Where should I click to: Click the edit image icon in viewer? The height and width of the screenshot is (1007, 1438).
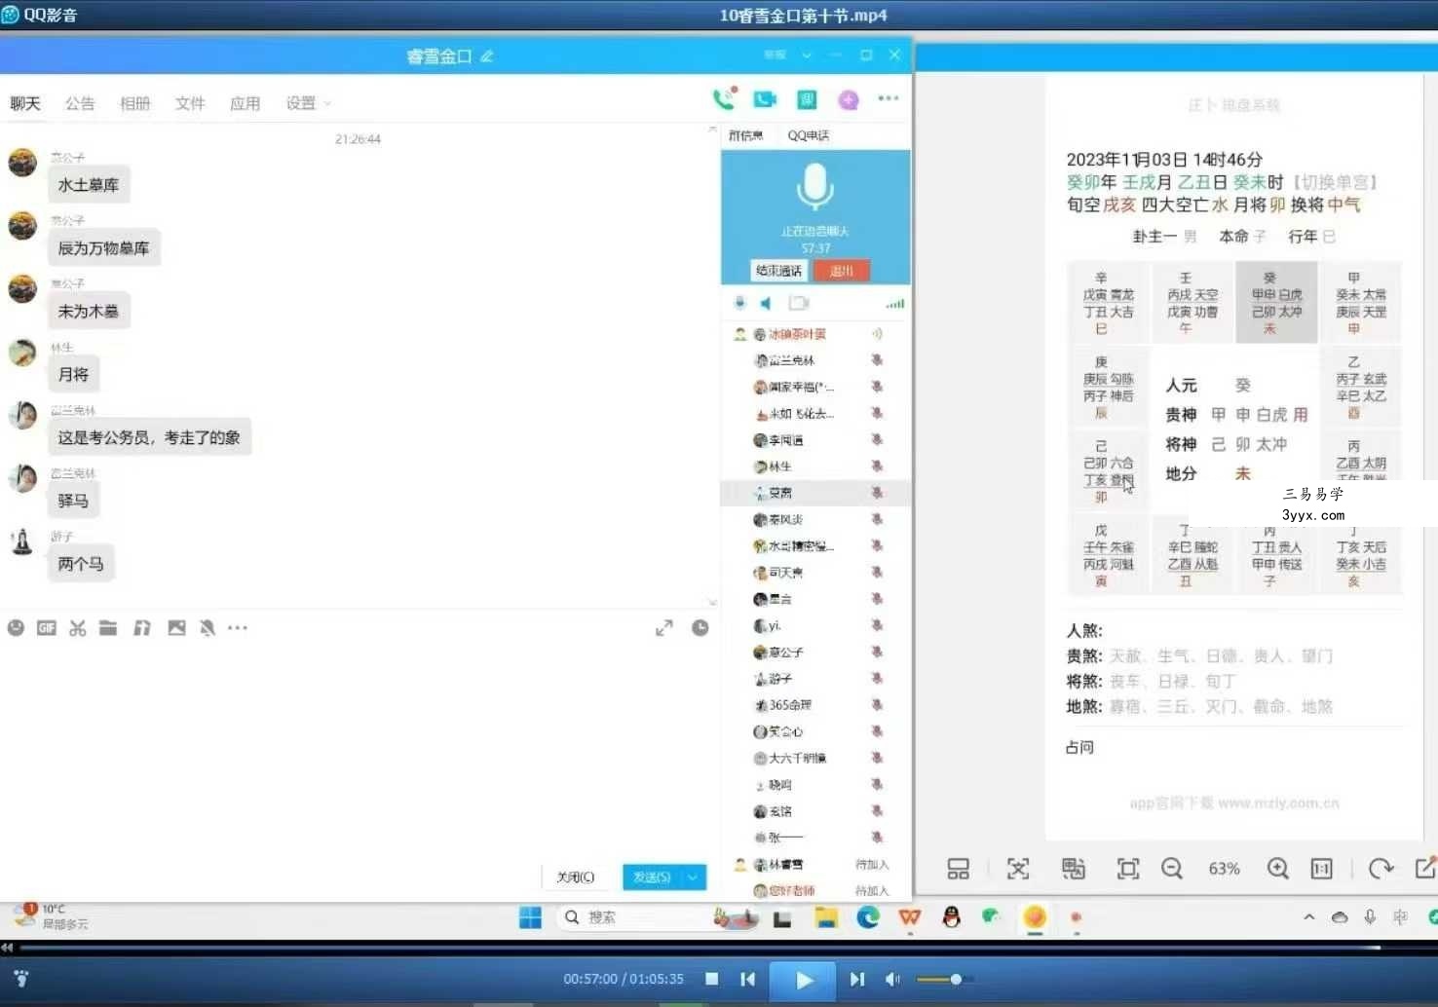1425,868
